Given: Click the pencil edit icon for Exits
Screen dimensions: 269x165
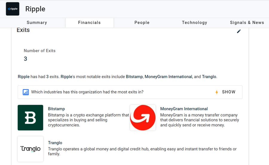Looking at the screenshot, I should coord(239,31).
